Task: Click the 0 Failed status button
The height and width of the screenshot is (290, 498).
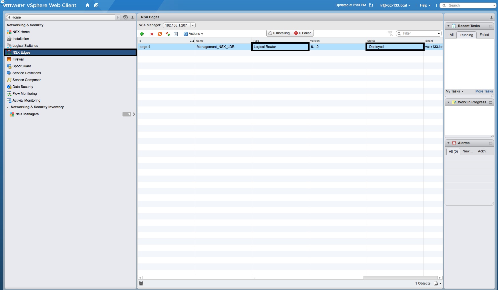Action: point(303,33)
